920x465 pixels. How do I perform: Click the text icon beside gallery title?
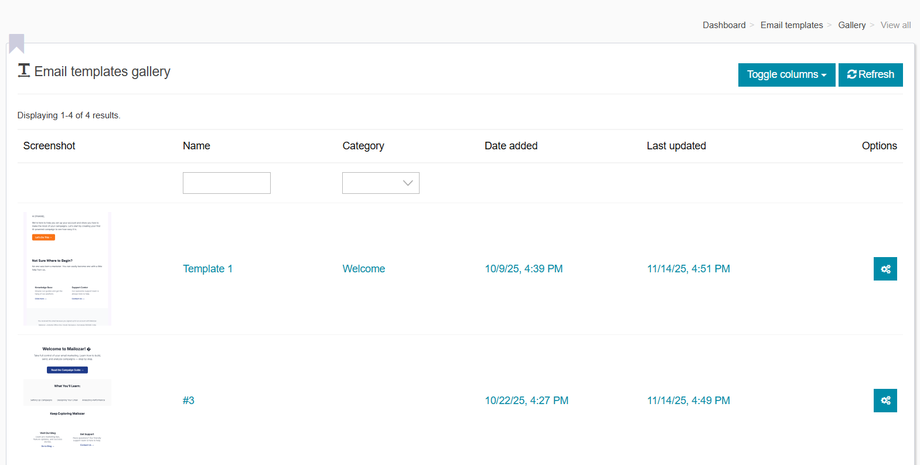point(24,71)
